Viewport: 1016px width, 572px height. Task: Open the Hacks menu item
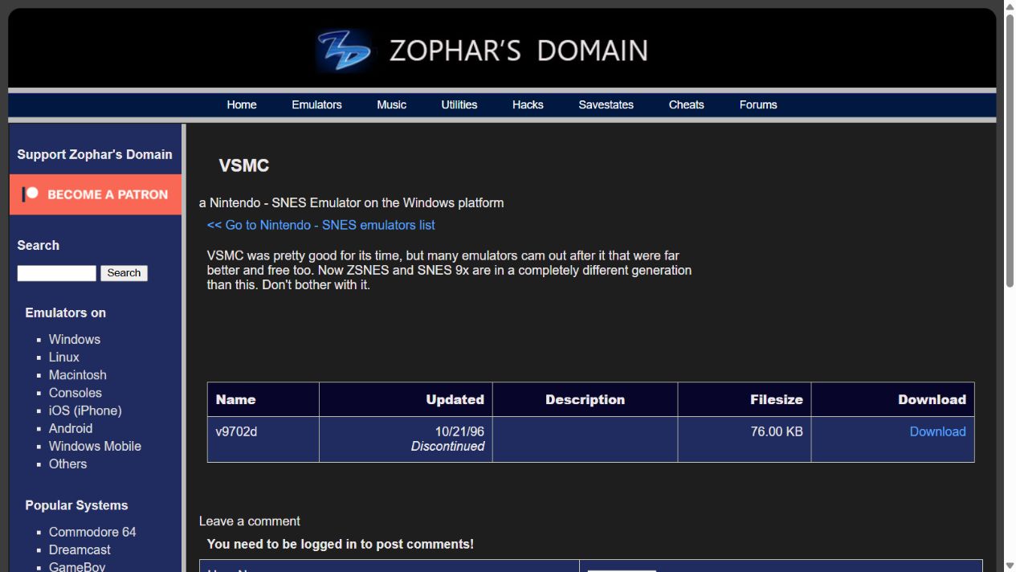click(x=528, y=104)
